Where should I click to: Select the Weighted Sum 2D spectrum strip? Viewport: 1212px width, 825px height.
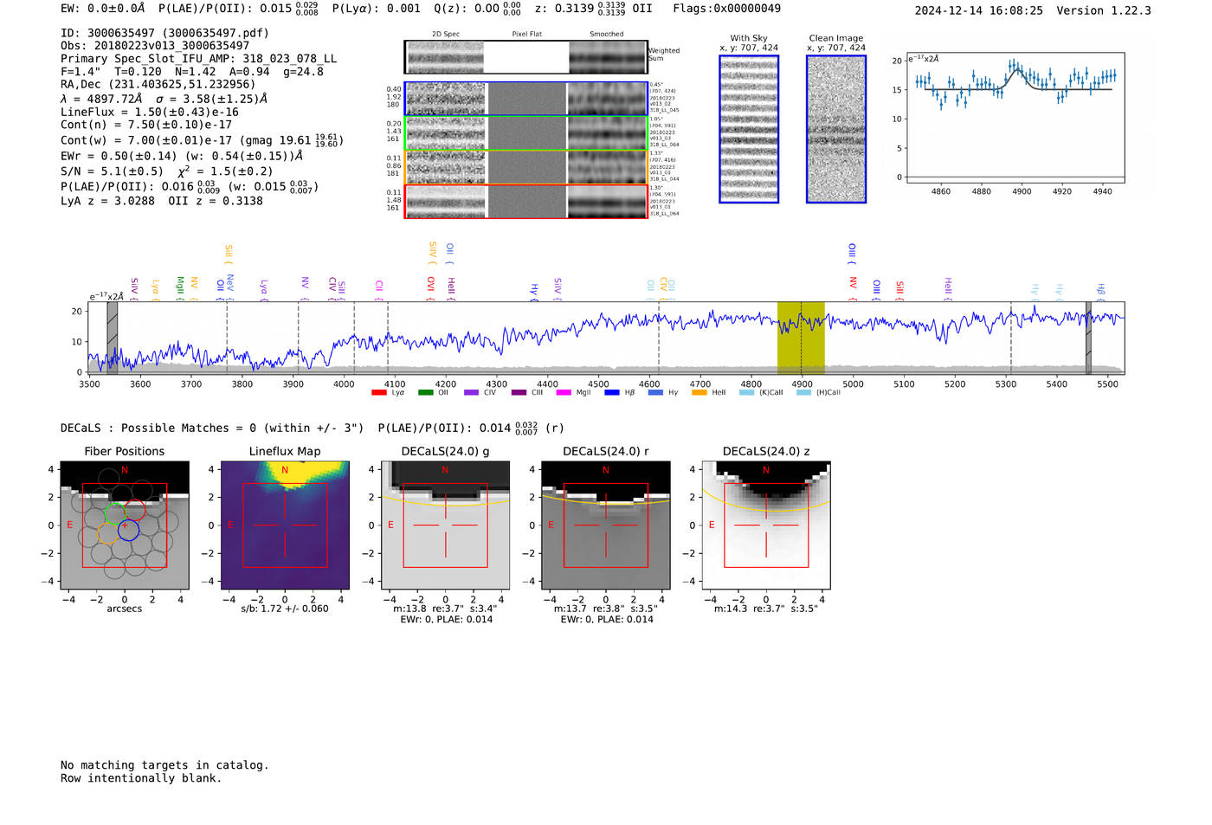pyautogui.click(x=525, y=57)
